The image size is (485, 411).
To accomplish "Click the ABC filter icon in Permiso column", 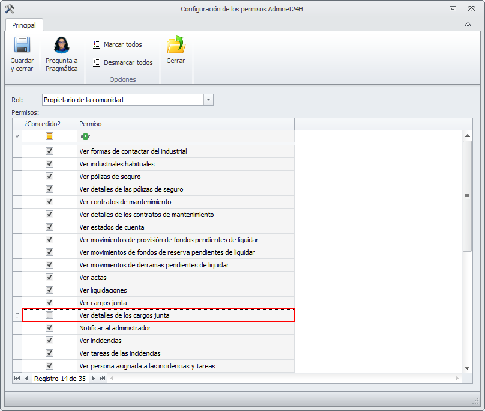I will tap(85, 136).
